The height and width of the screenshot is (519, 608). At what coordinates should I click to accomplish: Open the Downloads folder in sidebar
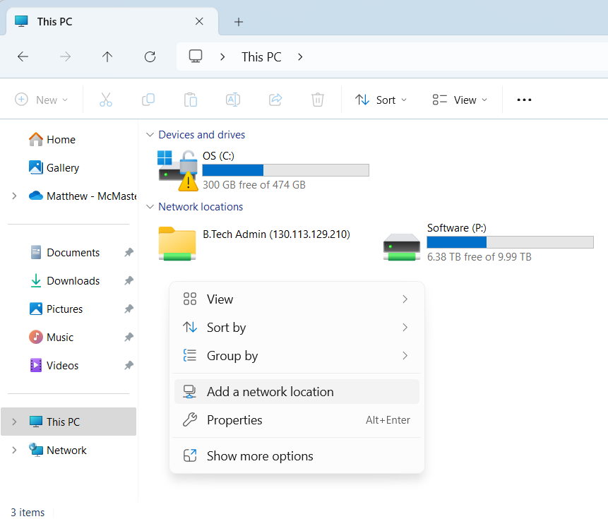[x=73, y=281]
